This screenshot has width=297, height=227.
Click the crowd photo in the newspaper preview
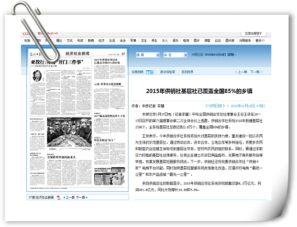pyautogui.click(x=69, y=132)
